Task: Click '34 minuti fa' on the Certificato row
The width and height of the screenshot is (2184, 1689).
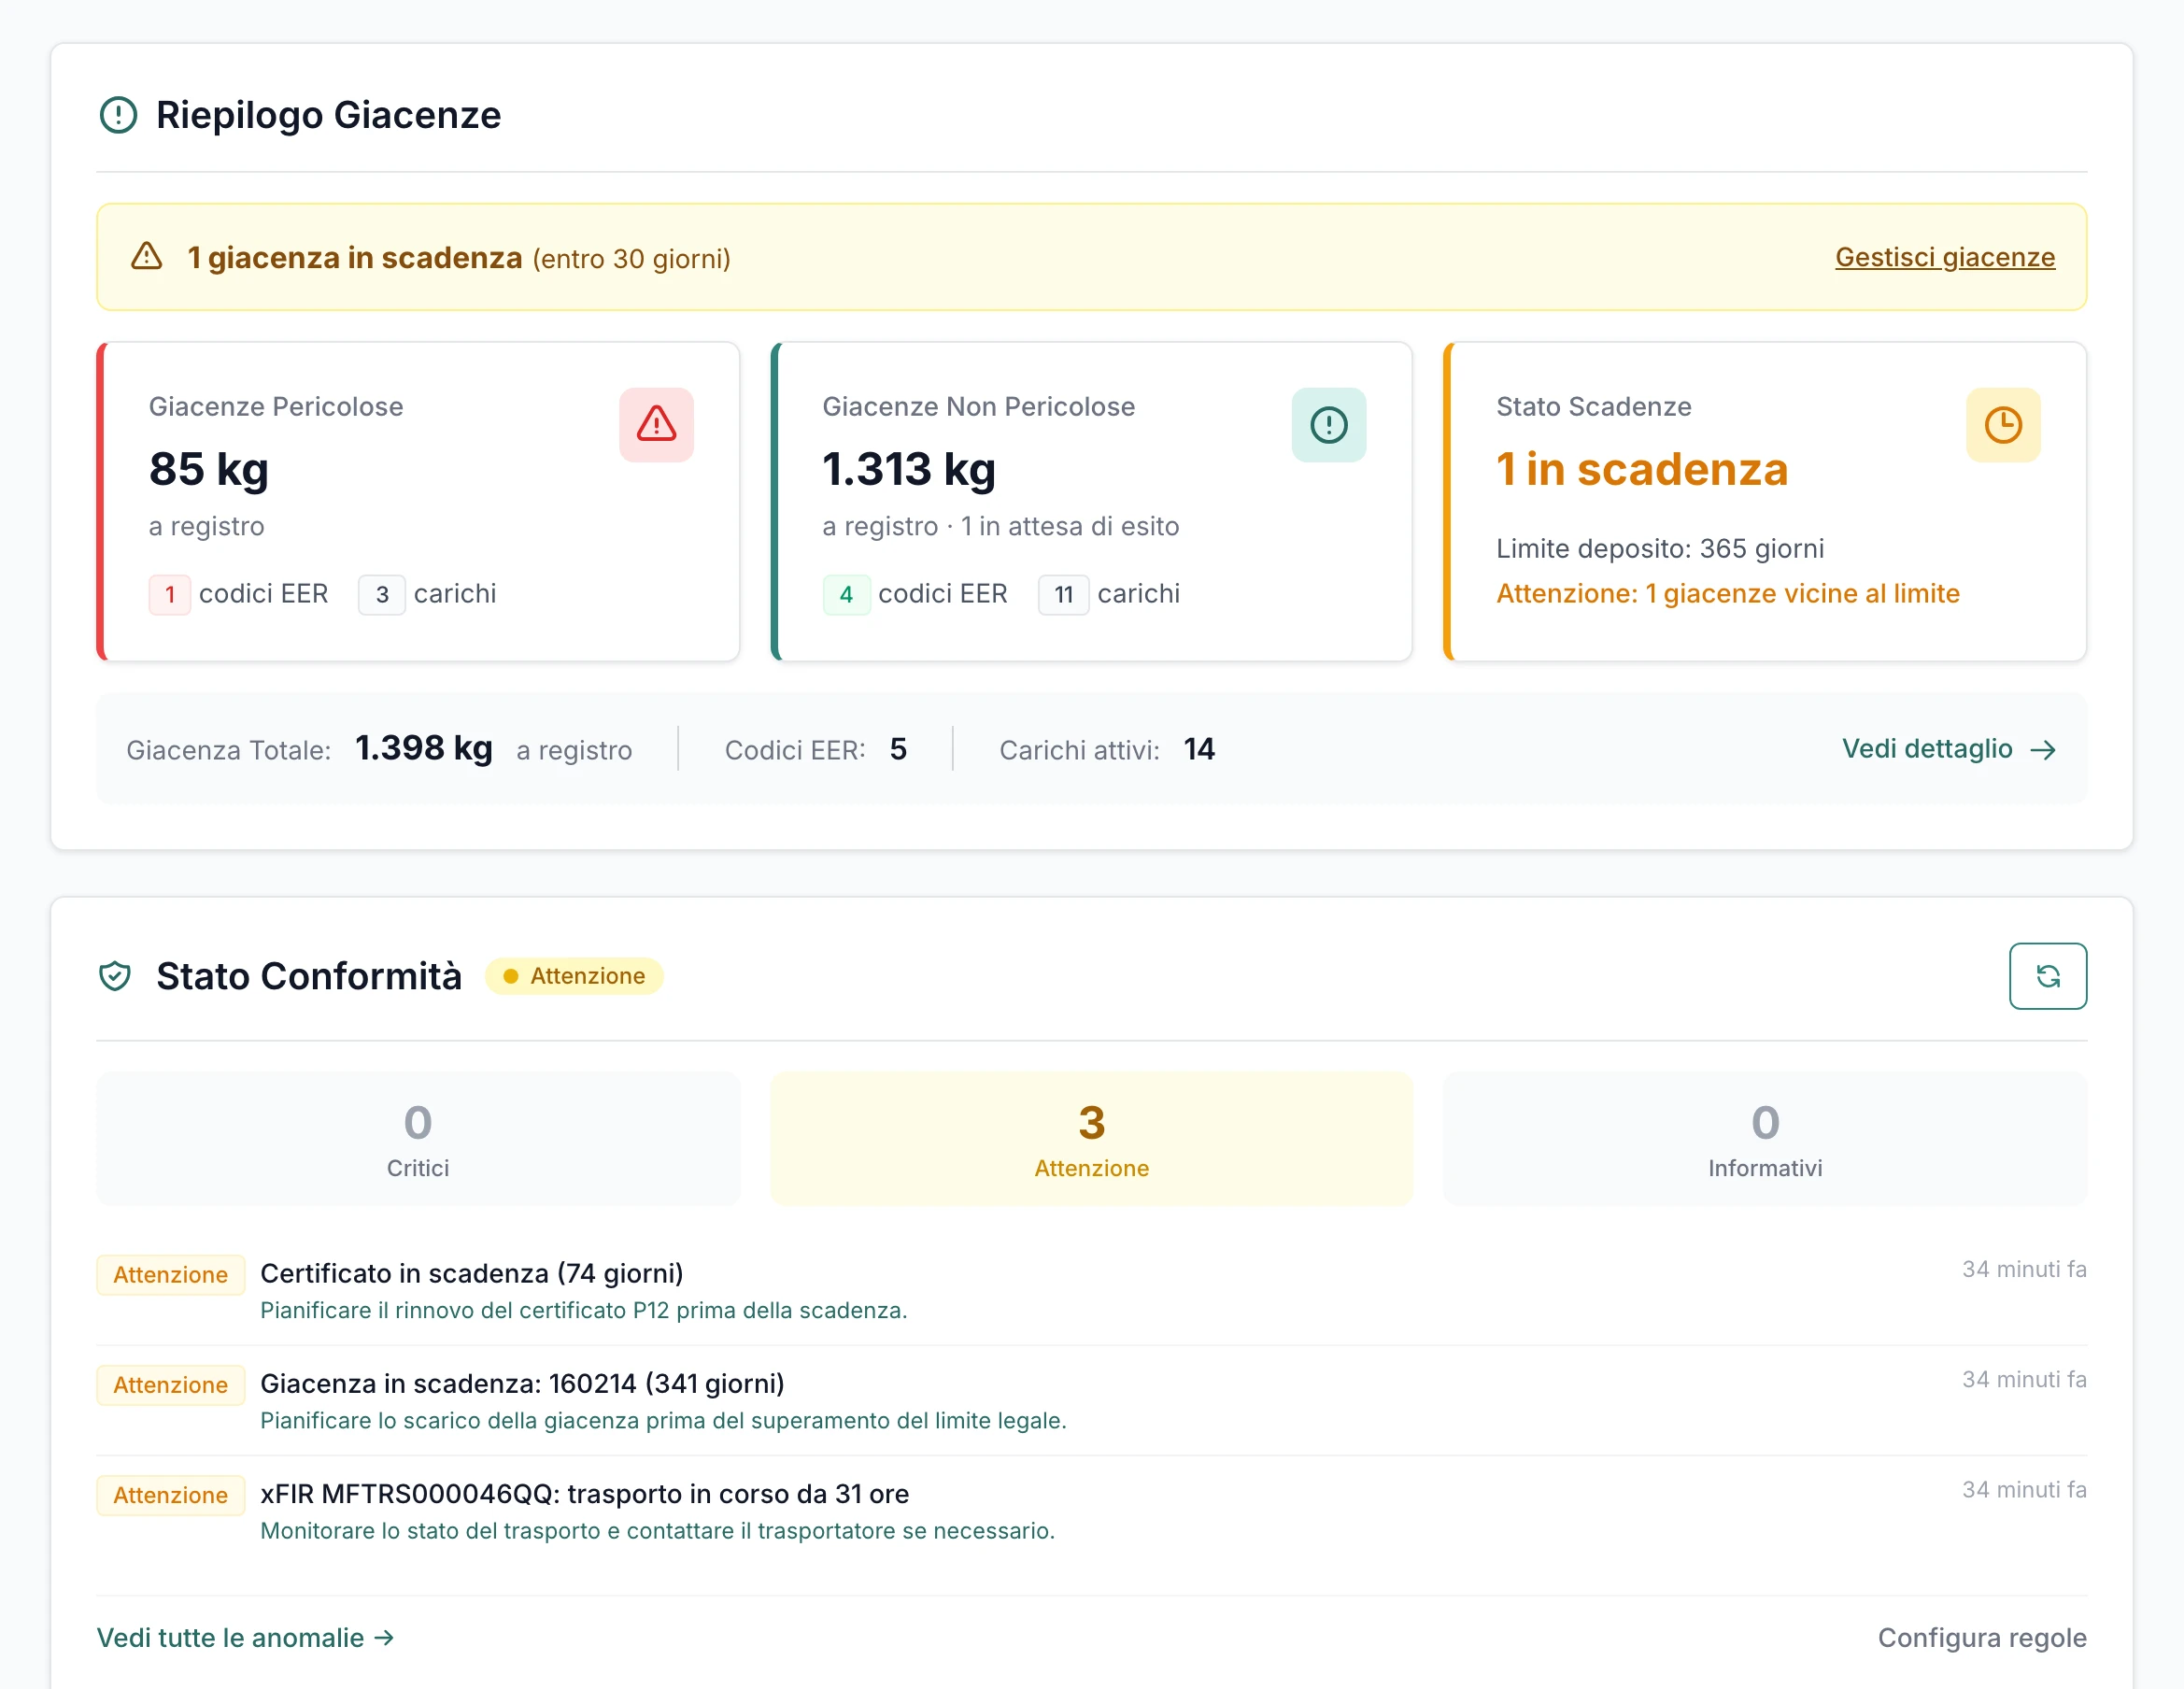Action: (2024, 1269)
